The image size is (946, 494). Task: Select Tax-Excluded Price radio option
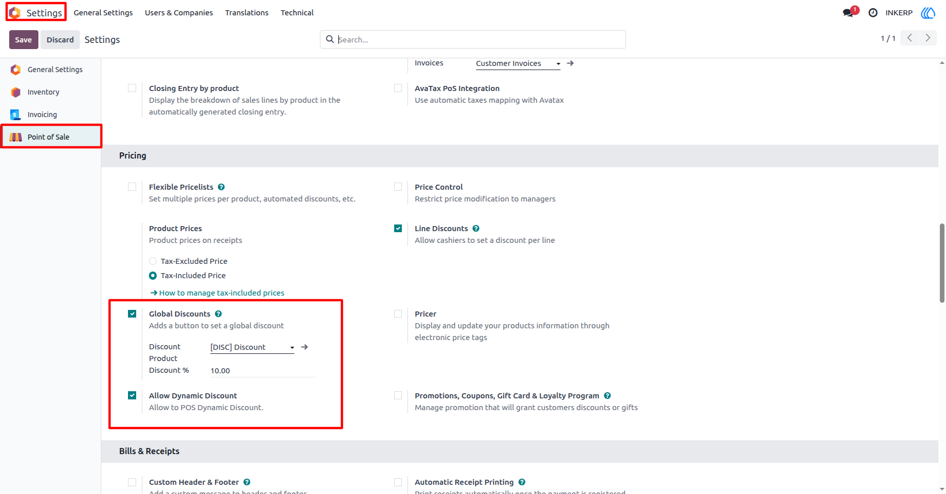pos(153,261)
